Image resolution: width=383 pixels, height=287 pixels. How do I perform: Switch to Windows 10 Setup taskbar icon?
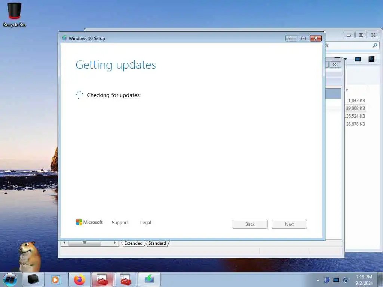149,280
